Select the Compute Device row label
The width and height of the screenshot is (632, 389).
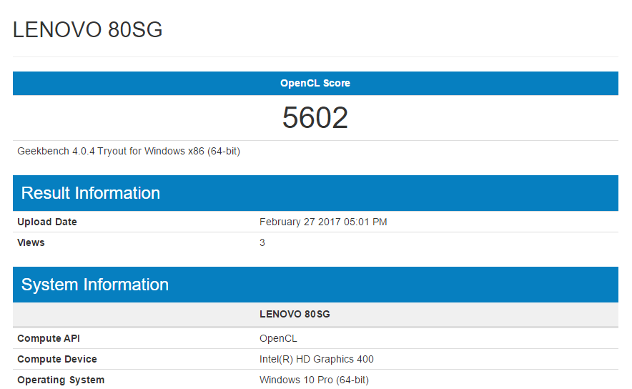pos(57,359)
